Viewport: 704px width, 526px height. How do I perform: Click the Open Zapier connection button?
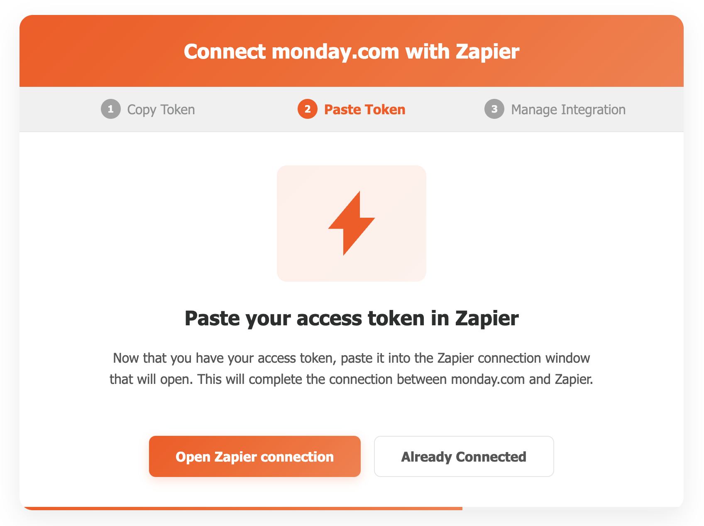254,456
